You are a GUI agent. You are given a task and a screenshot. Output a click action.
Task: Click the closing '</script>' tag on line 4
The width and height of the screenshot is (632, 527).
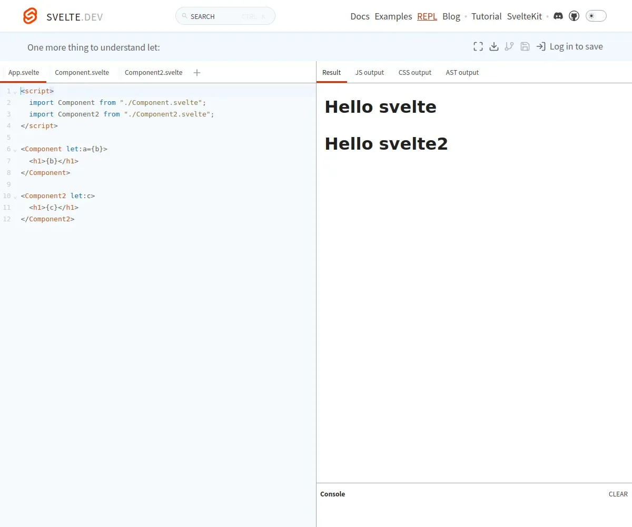click(x=39, y=126)
